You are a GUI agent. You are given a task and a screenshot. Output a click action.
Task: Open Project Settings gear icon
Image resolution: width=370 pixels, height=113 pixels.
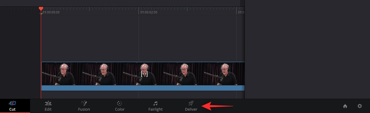(360, 106)
